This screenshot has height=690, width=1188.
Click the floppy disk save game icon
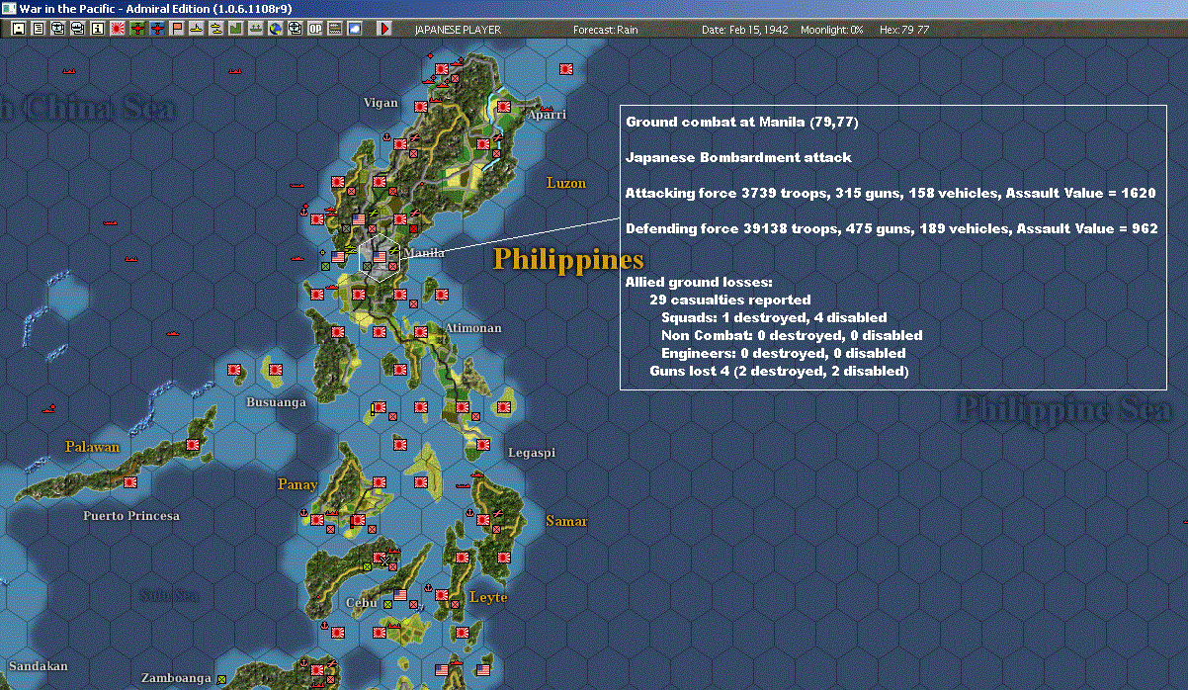18,29
